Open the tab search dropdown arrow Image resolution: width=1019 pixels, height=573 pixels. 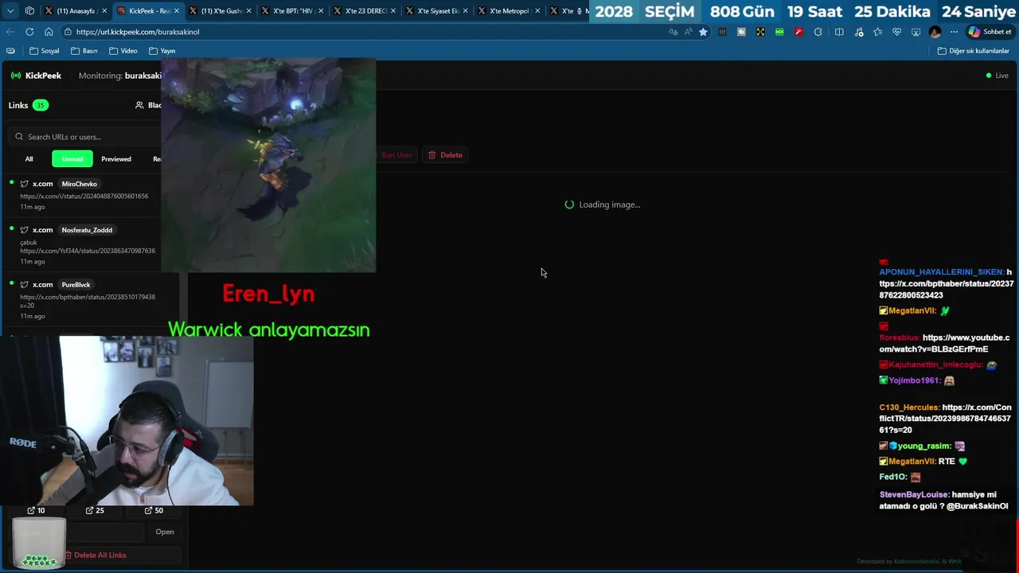[x=10, y=11]
